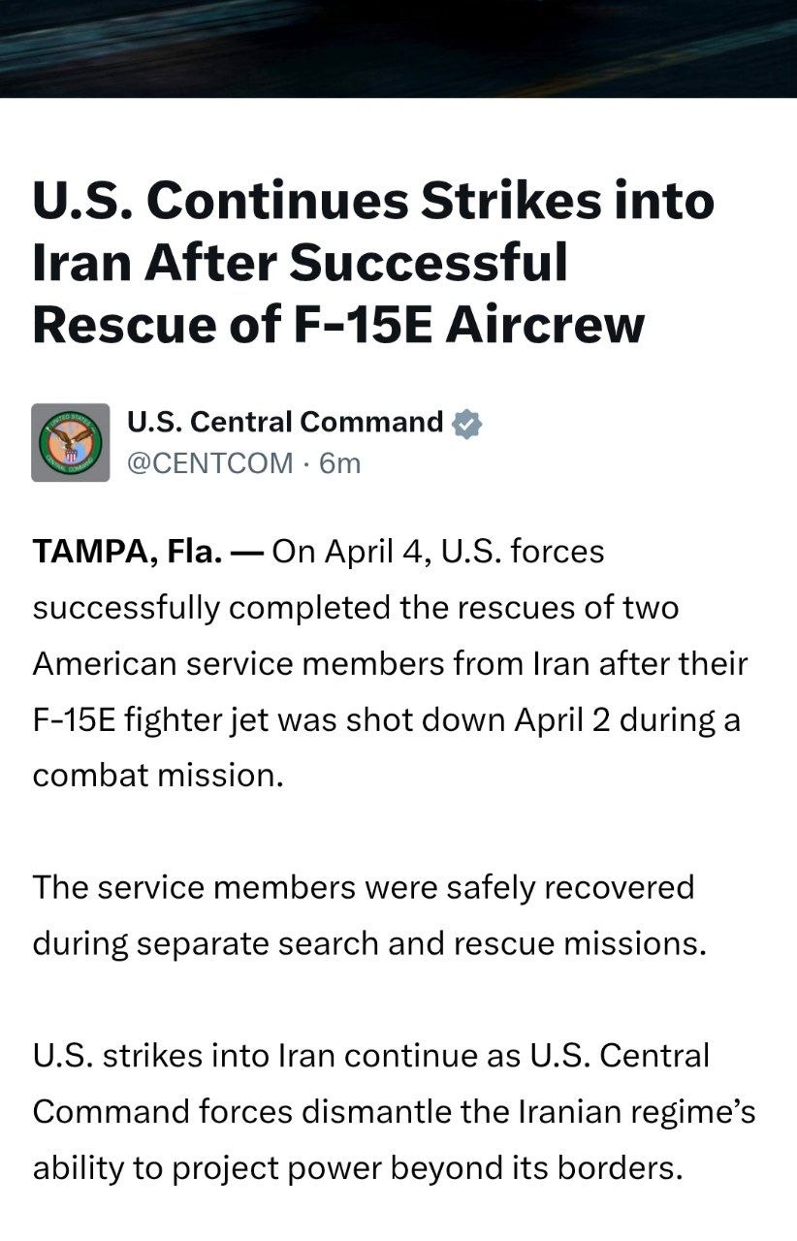
Task: Tap the headline line "Iran After Successful"
Action: [300, 263]
